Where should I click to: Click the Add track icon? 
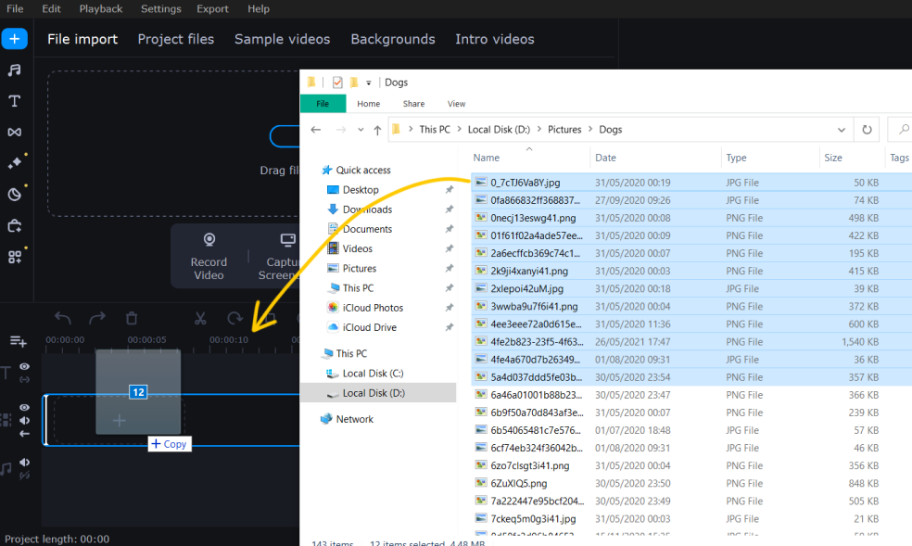[18, 341]
